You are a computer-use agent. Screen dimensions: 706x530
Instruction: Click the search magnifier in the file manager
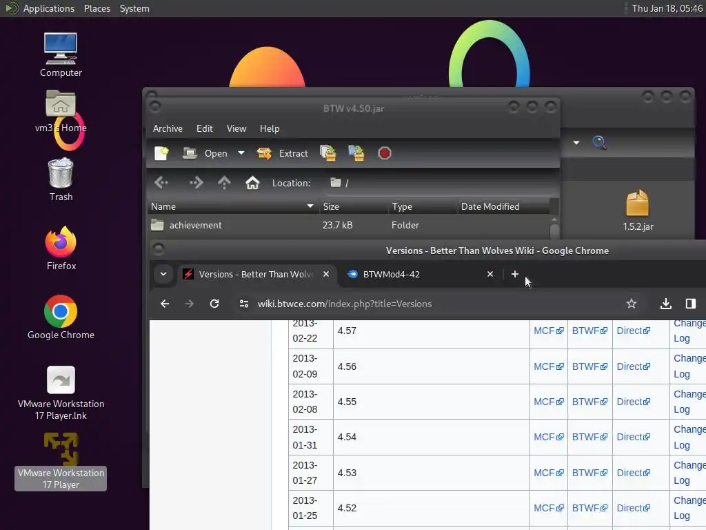(599, 142)
